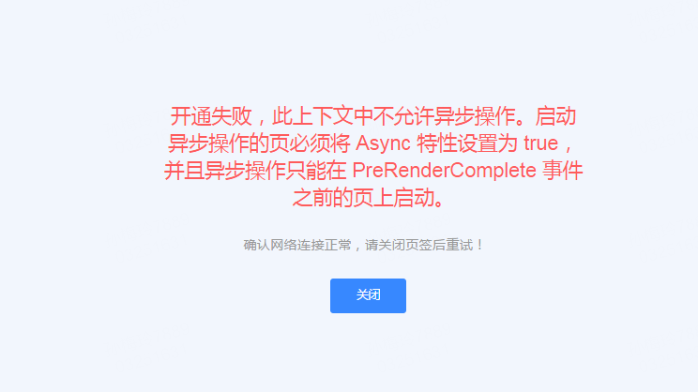Viewport: 698px width, 392px height.
Task: Click the 请关闭页签后重试 part of the hint
Action: pos(418,245)
